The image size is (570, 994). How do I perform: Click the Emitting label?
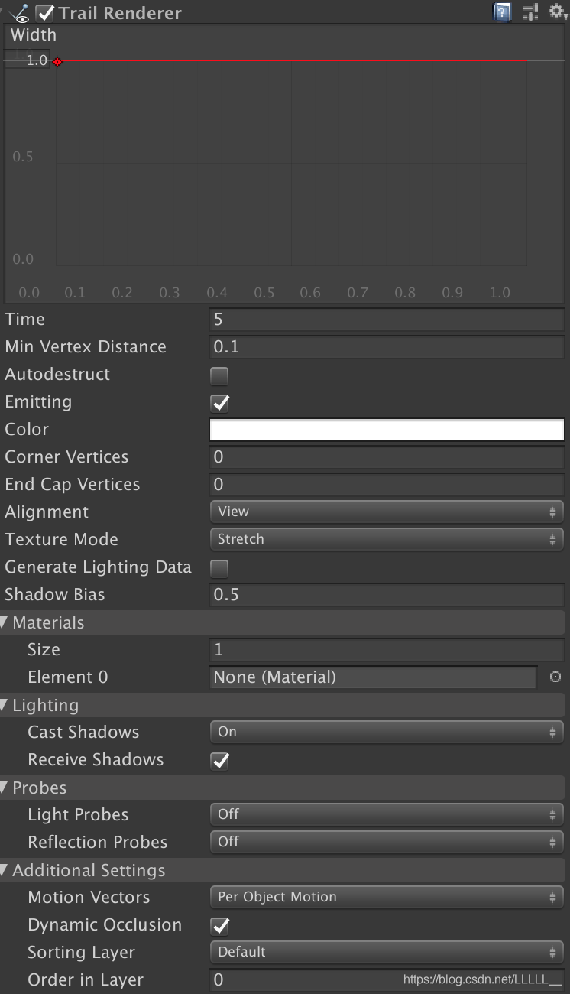coord(38,402)
